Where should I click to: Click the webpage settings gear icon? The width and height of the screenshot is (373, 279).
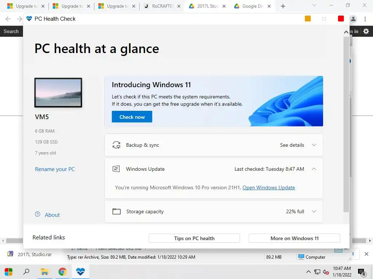tap(366, 31)
